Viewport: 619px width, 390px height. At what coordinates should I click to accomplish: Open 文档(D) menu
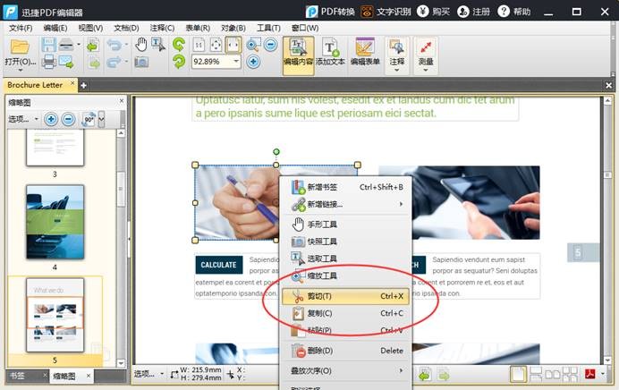(126, 28)
